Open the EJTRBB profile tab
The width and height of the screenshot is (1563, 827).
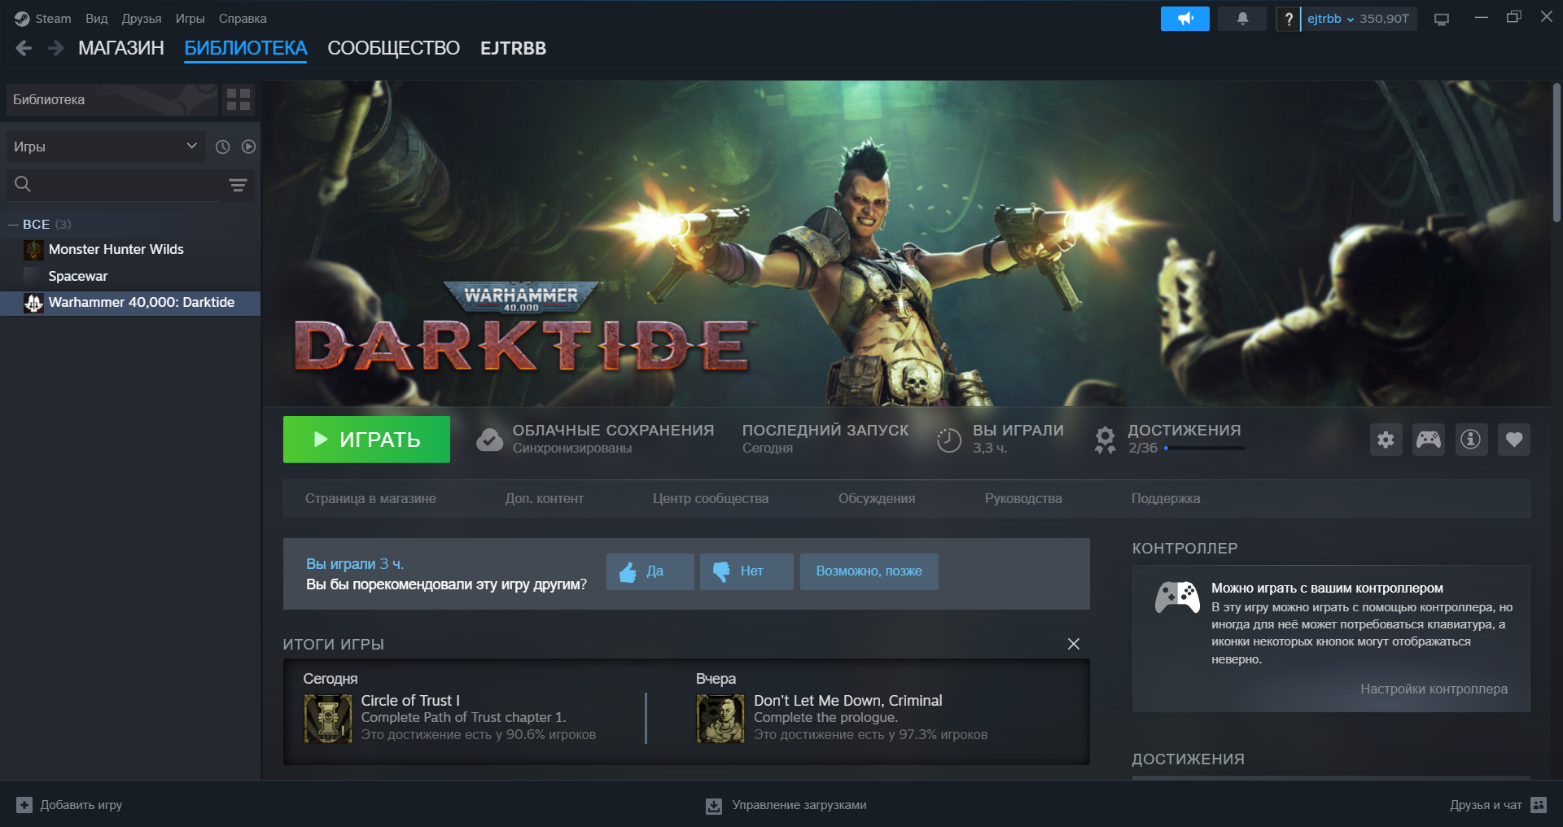point(513,49)
